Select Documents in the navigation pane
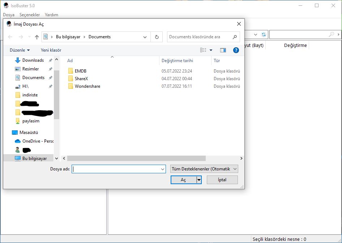This screenshot has width=342, height=243. 33,78
